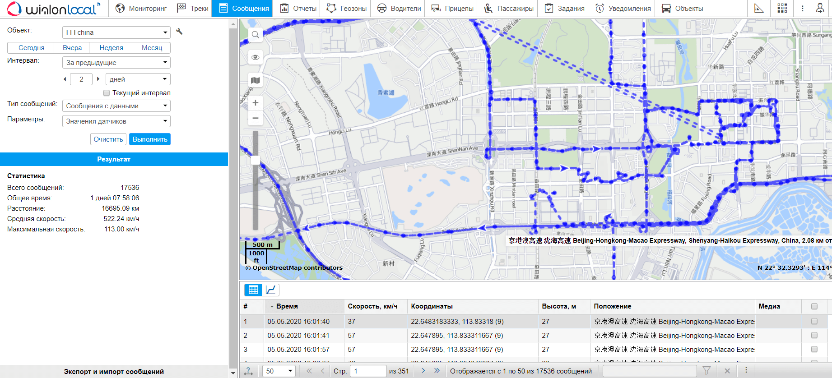
Task: Check the select-all box in table header
Action: (814, 306)
